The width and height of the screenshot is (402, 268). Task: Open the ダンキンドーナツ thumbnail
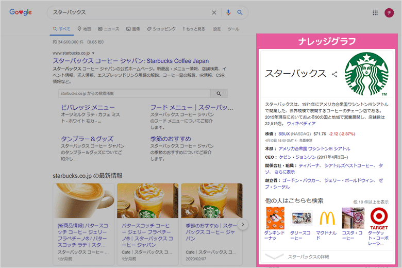tap(275, 218)
